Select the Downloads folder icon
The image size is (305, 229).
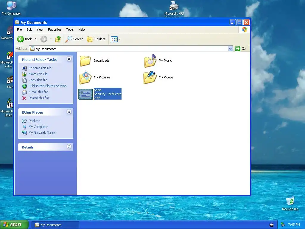(85, 61)
